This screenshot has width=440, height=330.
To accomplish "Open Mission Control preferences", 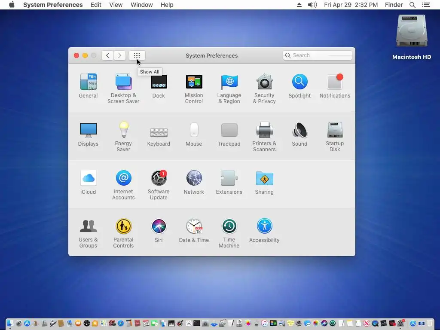I will 194,89.
